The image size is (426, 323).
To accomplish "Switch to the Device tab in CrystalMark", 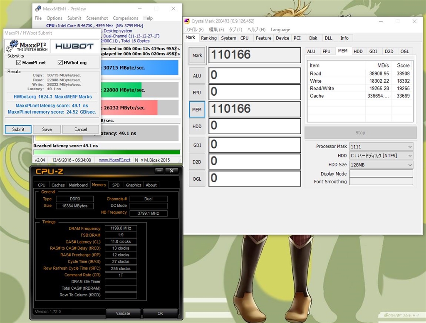I will pos(282,38).
